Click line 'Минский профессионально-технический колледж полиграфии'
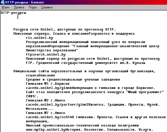 point(82,125)
